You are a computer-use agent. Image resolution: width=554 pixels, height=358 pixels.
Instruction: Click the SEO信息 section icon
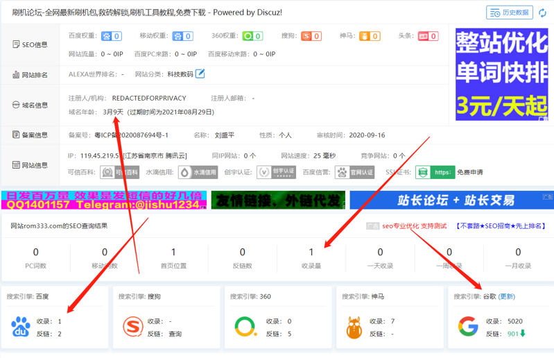coord(16,44)
